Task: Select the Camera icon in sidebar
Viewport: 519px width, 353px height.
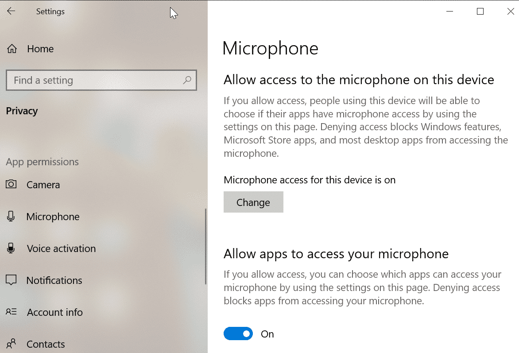Action: click(x=11, y=184)
